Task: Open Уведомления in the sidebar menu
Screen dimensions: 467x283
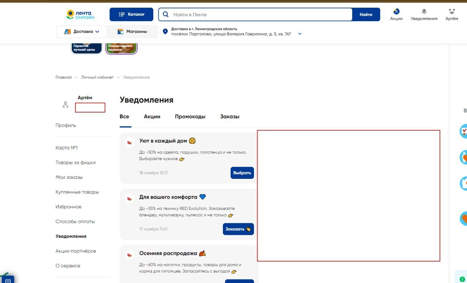Action: tap(71, 236)
